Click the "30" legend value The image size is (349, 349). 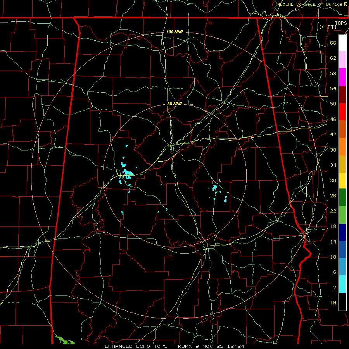click(333, 180)
